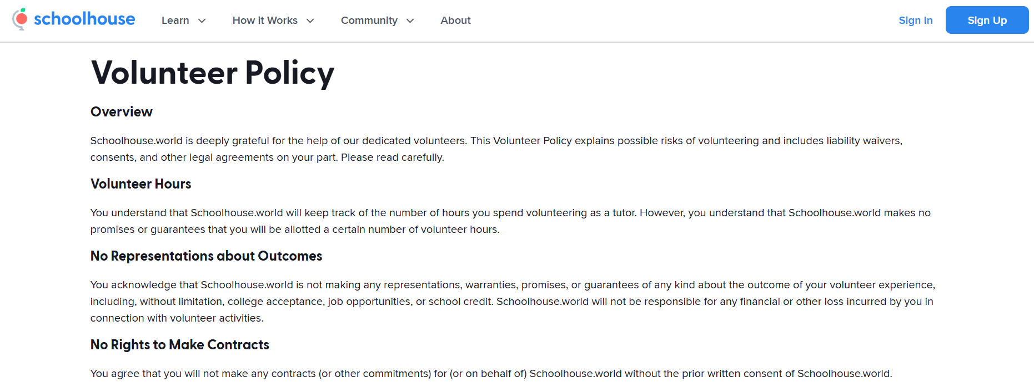Expand the chevron next to Community
1034x387 pixels.
[410, 21]
